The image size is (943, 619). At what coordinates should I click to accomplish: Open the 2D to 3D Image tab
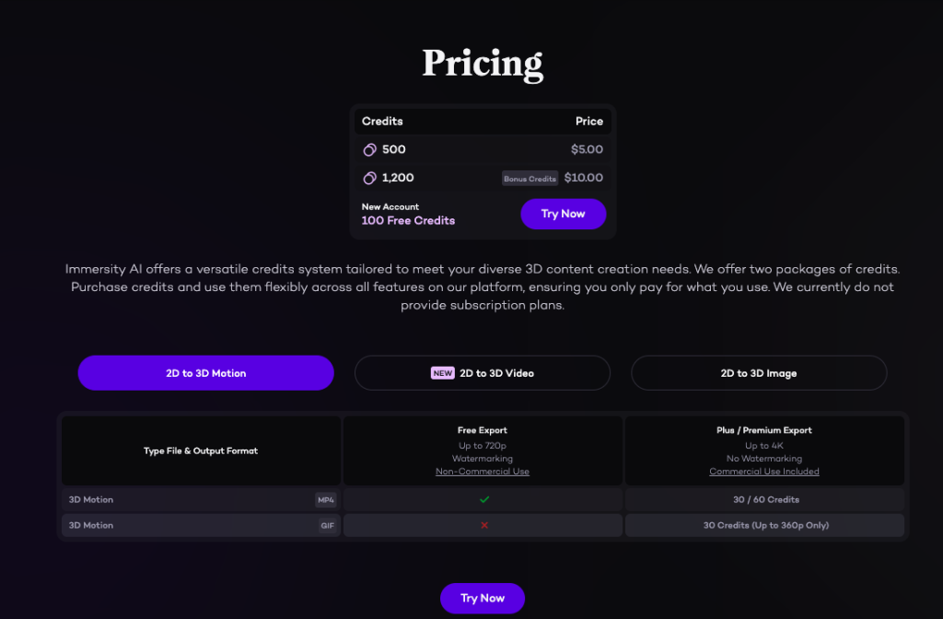coord(759,373)
